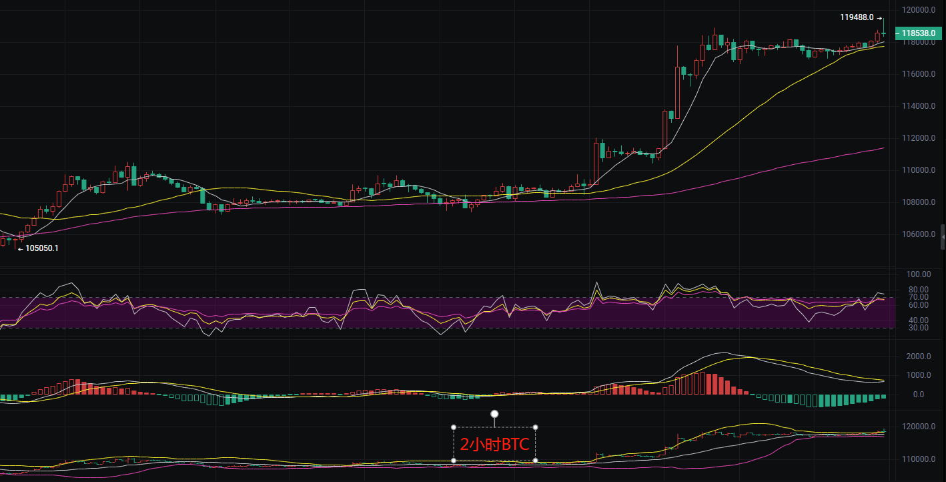Click the MACD 0.0 zero-line label
The image size is (946, 482).
click(x=918, y=395)
